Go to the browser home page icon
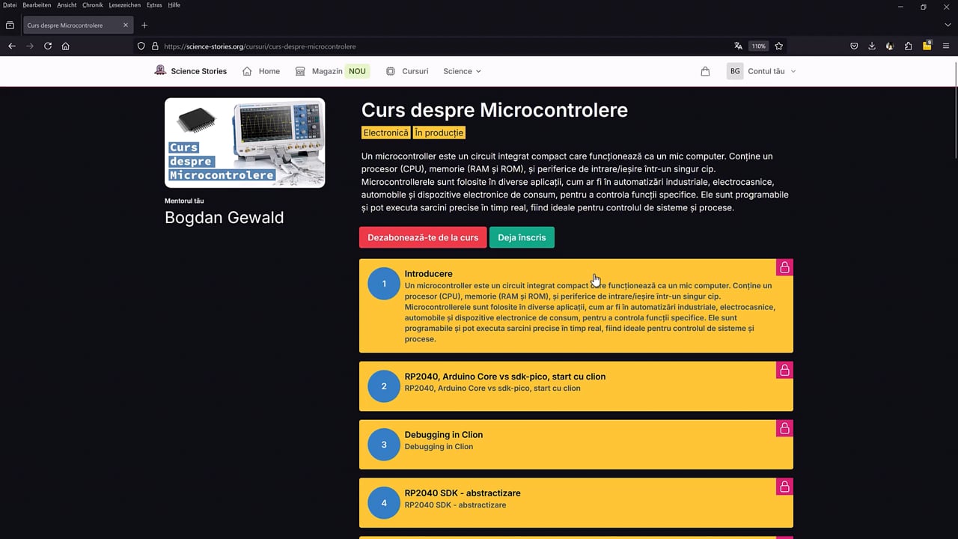 tap(66, 46)
